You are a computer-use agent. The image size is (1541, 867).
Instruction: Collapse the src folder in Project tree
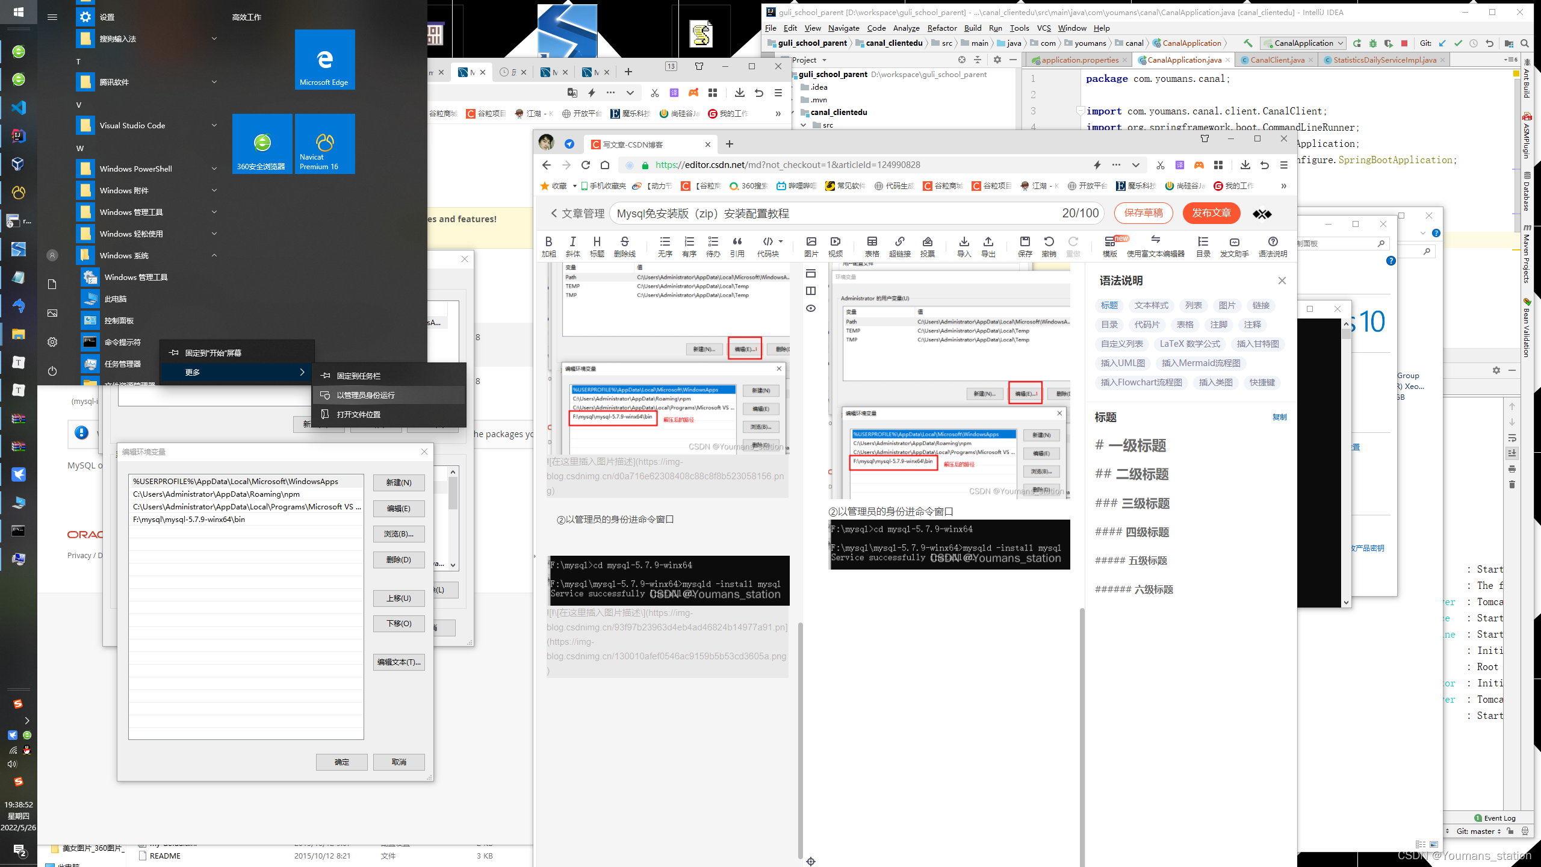tap(803, 125)
